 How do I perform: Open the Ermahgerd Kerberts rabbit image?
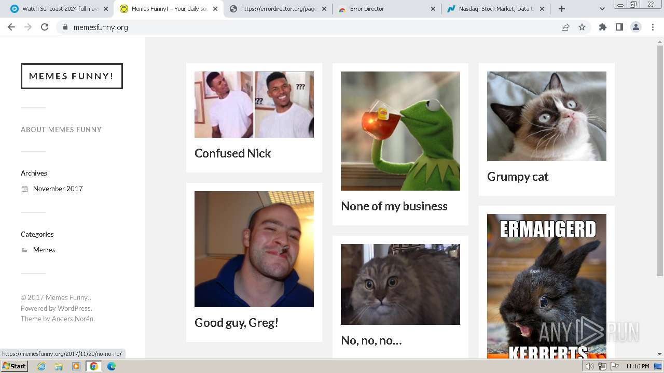pos(547,286)
